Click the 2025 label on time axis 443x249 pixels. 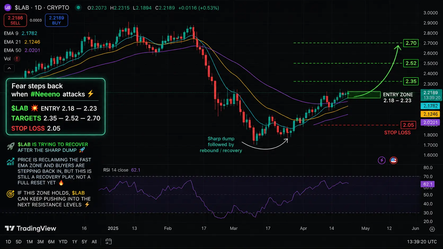click(113, 228)
